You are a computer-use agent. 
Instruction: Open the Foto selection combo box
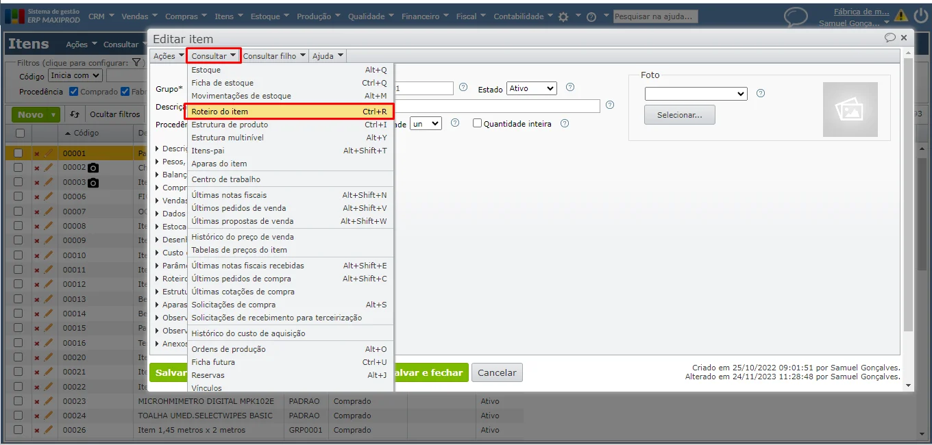coord(696,94)
